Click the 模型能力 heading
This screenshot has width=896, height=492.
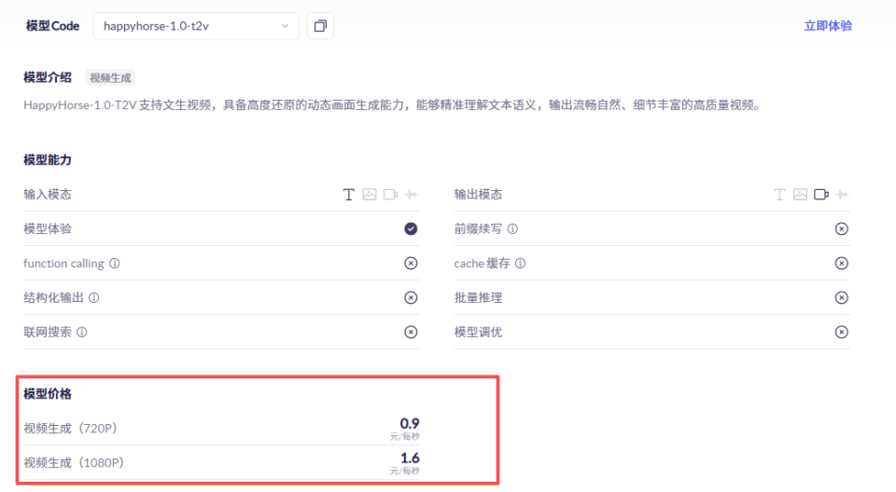point(48,160)
